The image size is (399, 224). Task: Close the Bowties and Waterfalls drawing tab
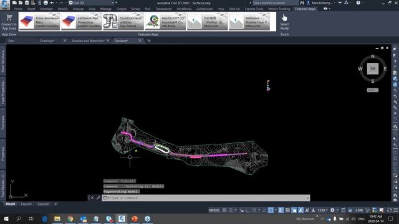pos(108,40)
